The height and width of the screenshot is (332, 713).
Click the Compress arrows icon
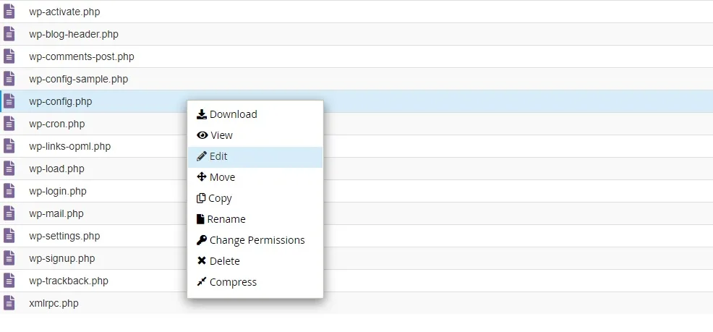(x=202, y=281)
